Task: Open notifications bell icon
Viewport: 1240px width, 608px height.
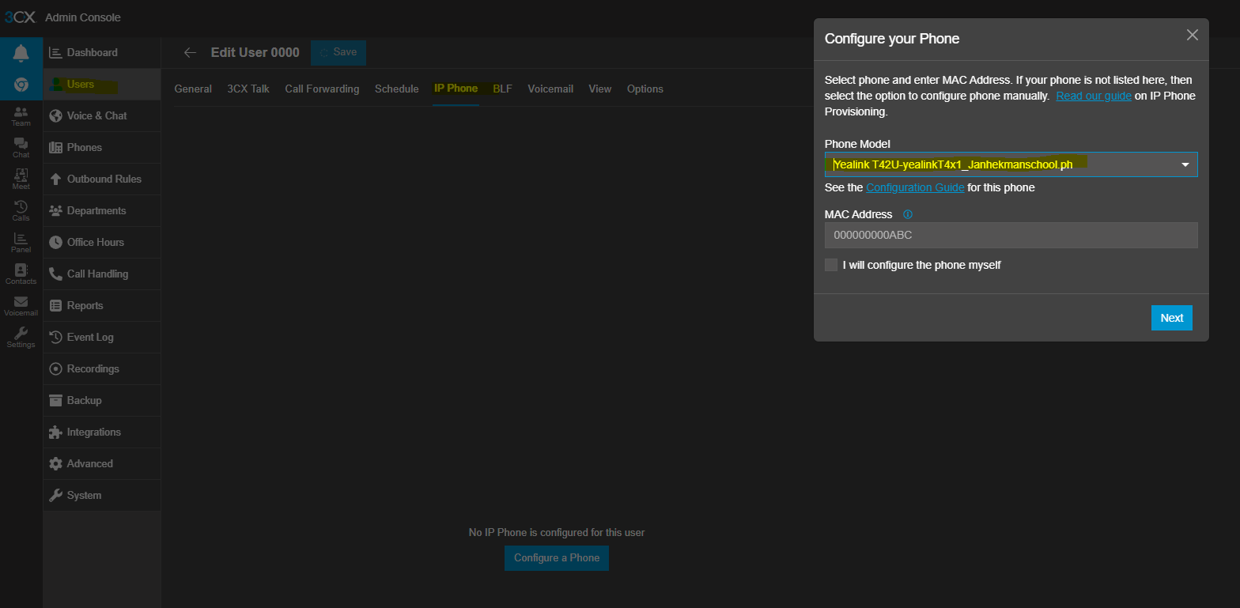Action: pyautogui.click(x=21, y=53)
